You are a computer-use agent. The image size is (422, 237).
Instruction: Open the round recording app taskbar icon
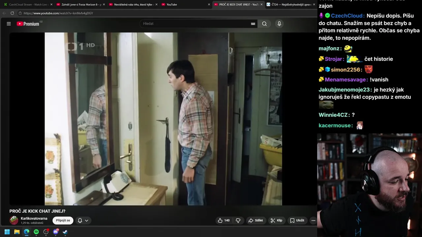(x=46, y=232)
